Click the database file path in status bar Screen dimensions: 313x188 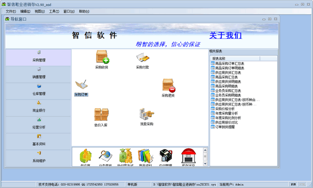point(185,184)
